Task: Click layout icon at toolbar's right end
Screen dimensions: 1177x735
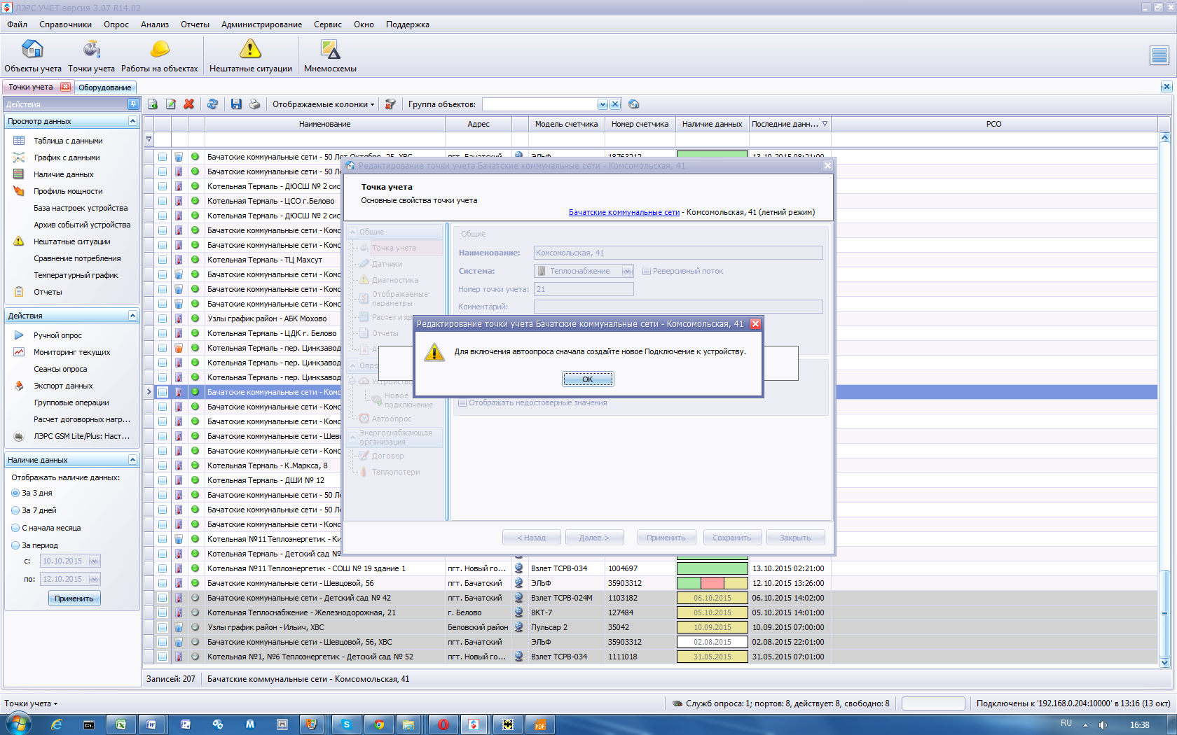Action: (1159, 55)
